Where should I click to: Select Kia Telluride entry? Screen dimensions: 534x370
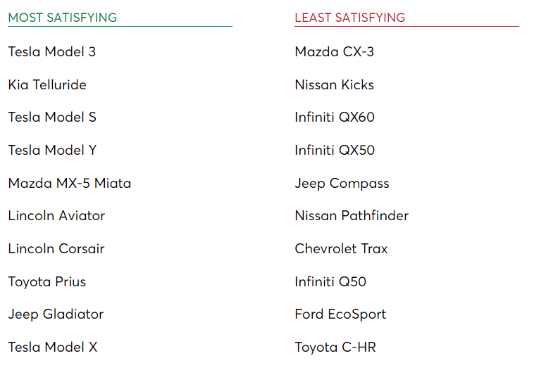point(47,84)
